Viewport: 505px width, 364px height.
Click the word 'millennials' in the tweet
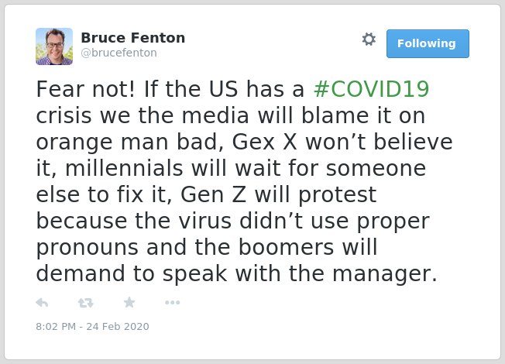click(x=125, y=168)
